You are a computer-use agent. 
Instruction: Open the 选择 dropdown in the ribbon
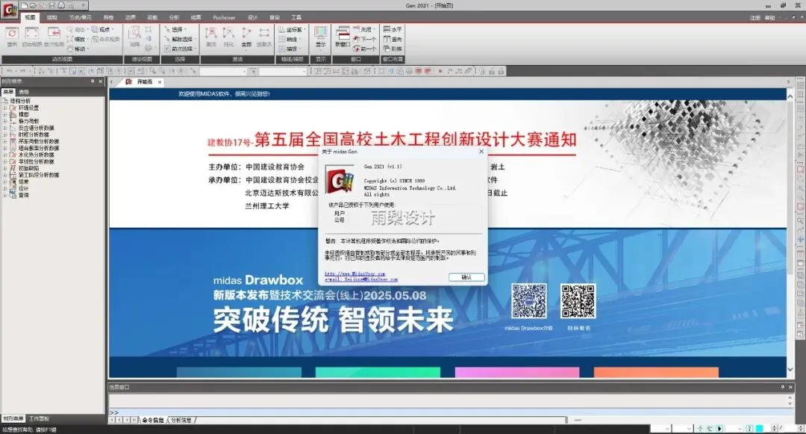(x=176, y=29)
